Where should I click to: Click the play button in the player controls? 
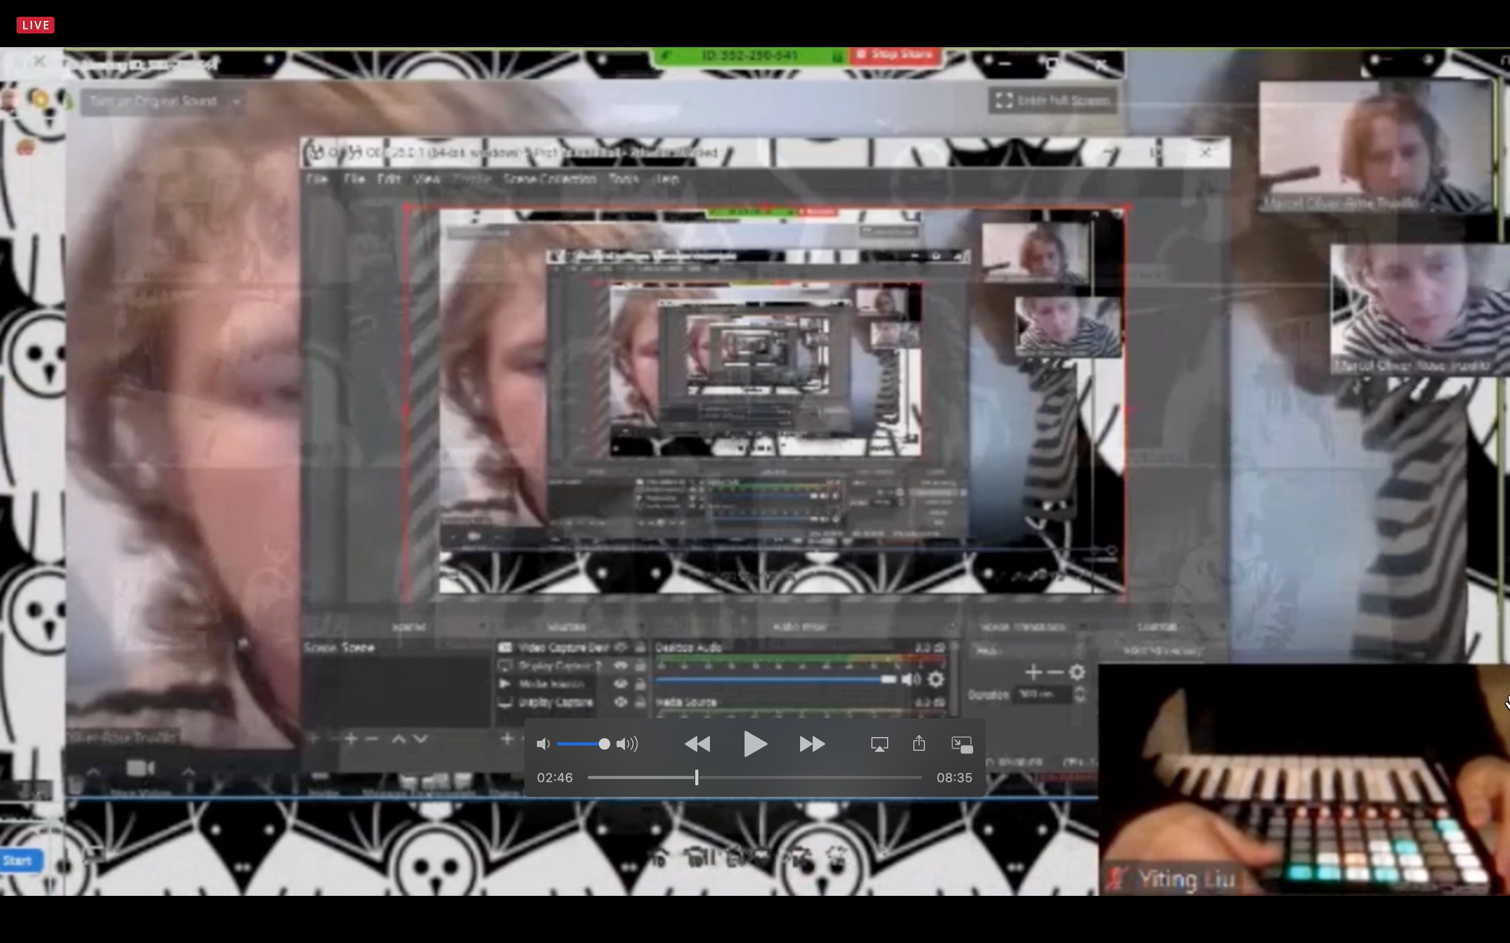pos(755,744)
